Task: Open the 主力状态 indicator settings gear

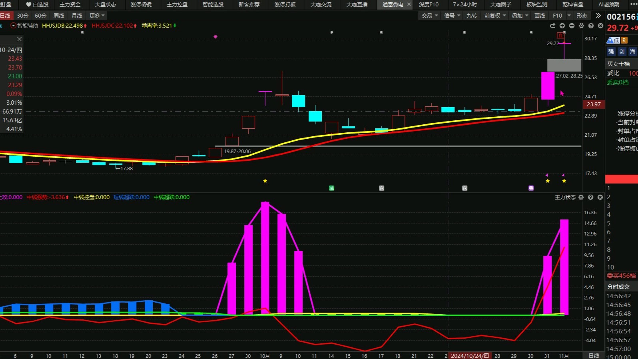Action: click(x=581, y=197)
